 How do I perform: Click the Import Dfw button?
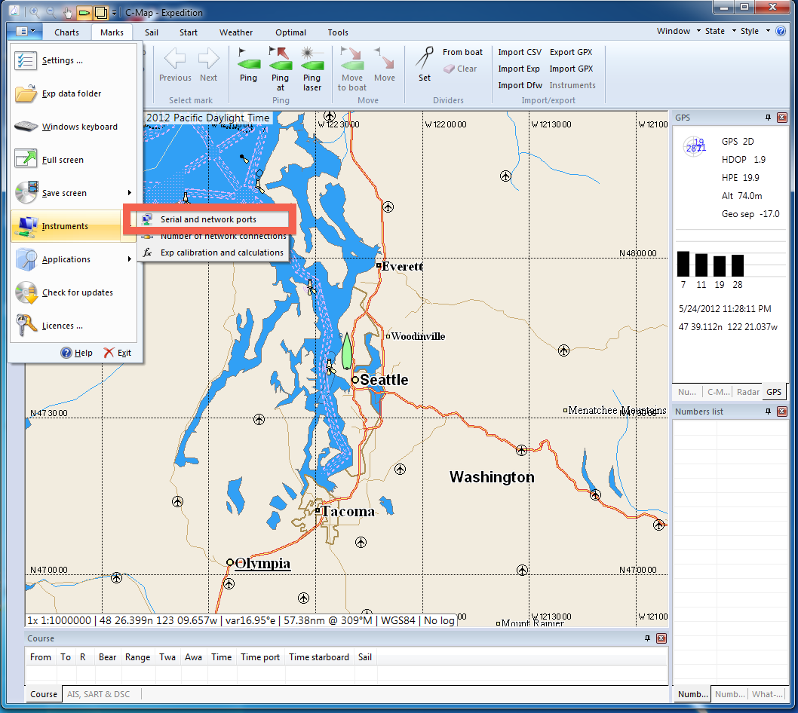[x=520, y=85]
